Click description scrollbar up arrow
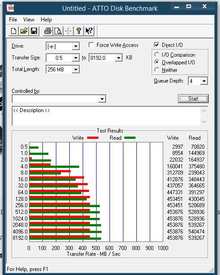220x275 pixels. pos(204,111)
